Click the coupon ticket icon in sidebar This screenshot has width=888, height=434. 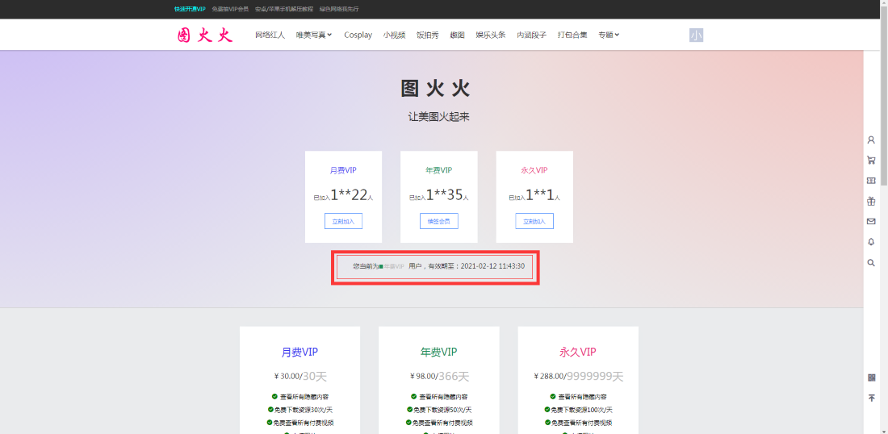coord(871,181)
